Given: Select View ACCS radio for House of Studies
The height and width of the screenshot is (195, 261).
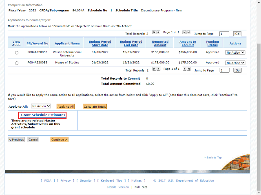Looking at the screenshot, I should coord(17,63).
